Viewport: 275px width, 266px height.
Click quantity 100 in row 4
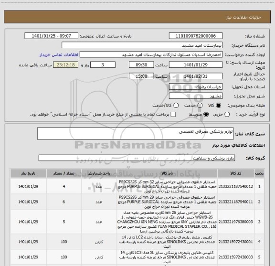(x=64, y=242)
